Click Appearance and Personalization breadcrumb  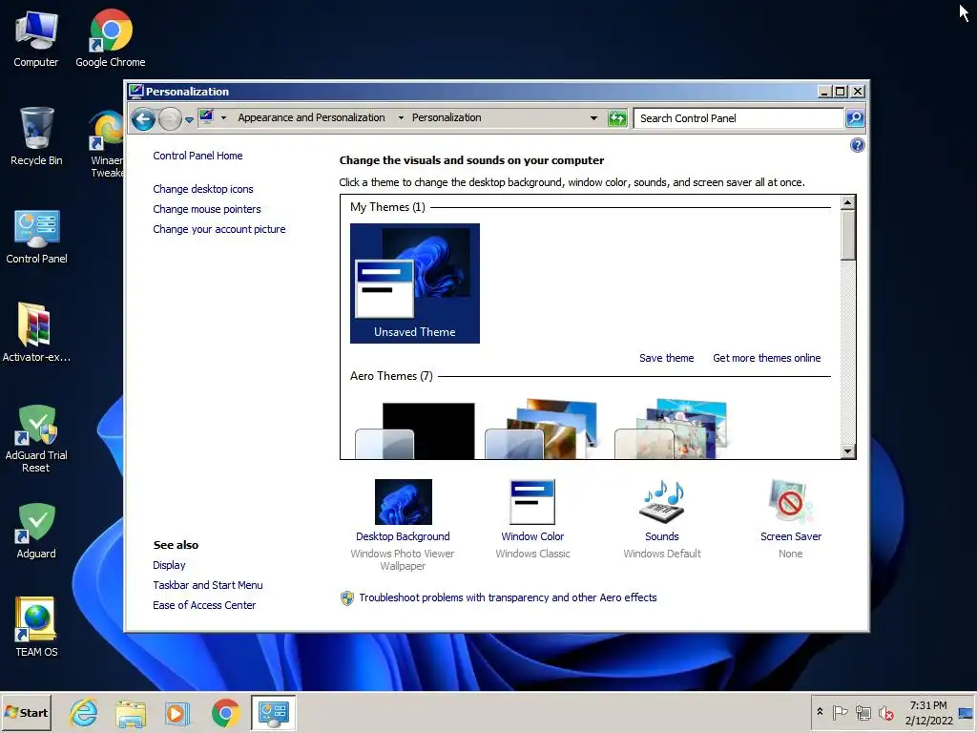pos(311,117)
